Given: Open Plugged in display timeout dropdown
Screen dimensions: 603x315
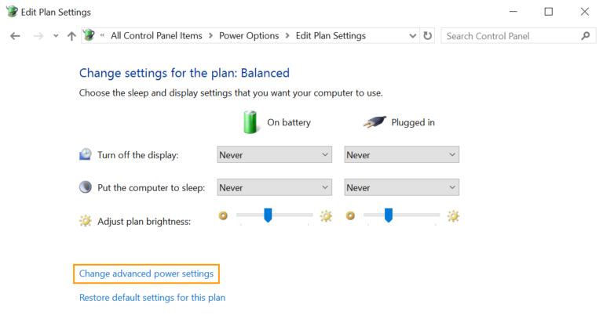Looking at the screenshot, I should click(401, 155).
